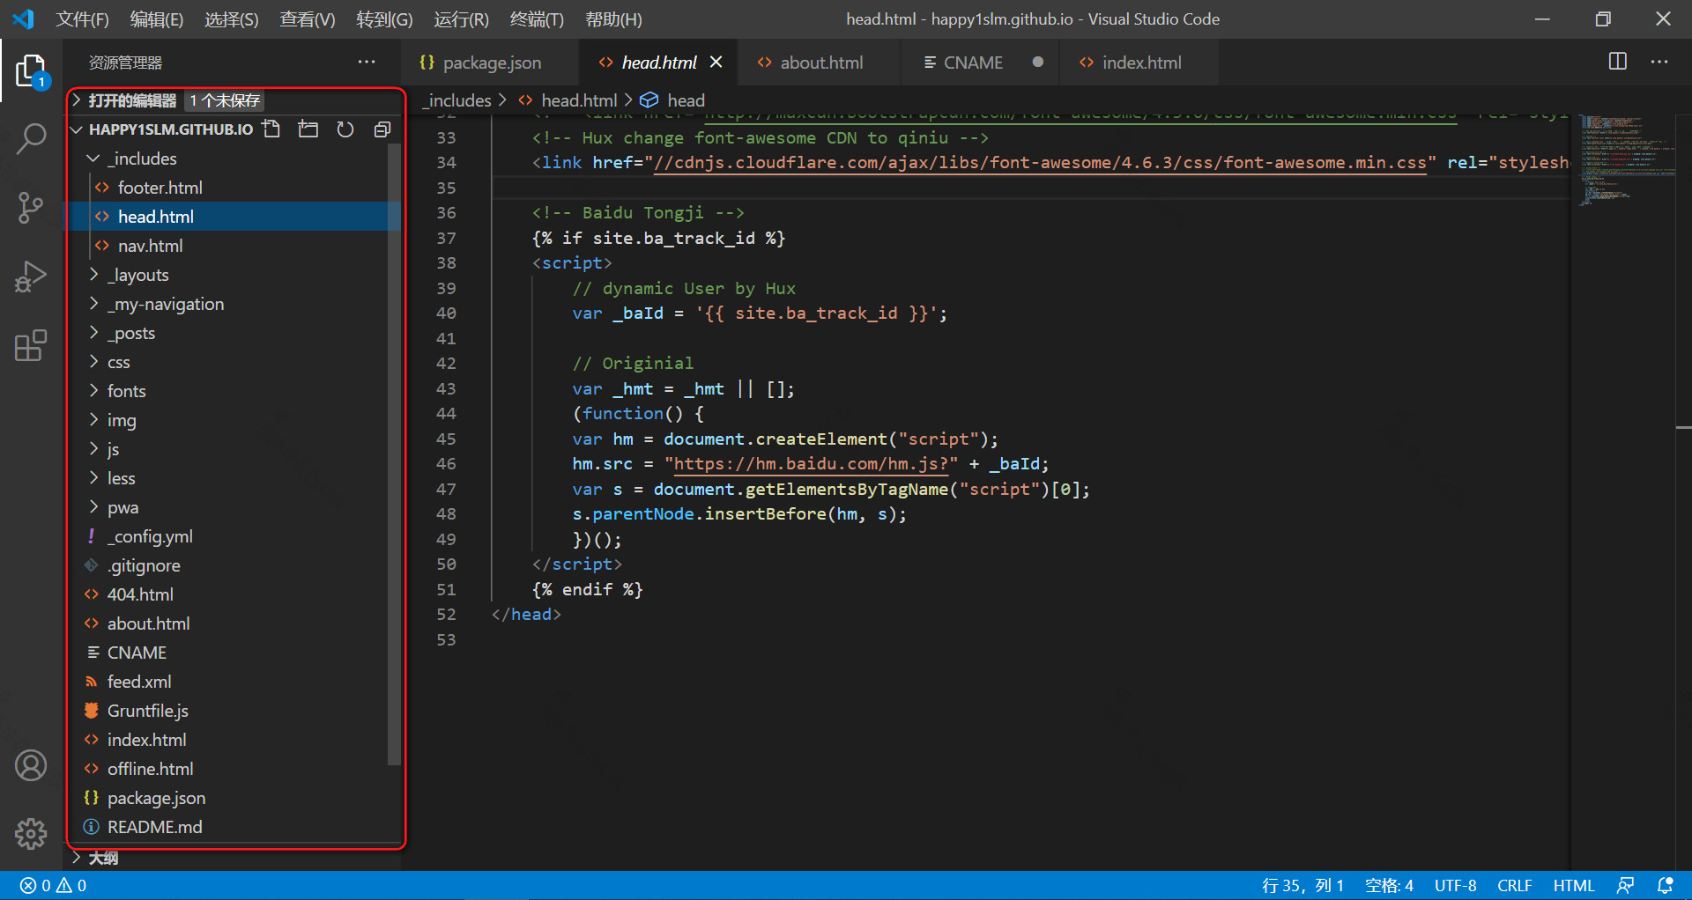Open the notifications bell in status bar
Screen dimensions: 1692x900
click(1665, 885)
